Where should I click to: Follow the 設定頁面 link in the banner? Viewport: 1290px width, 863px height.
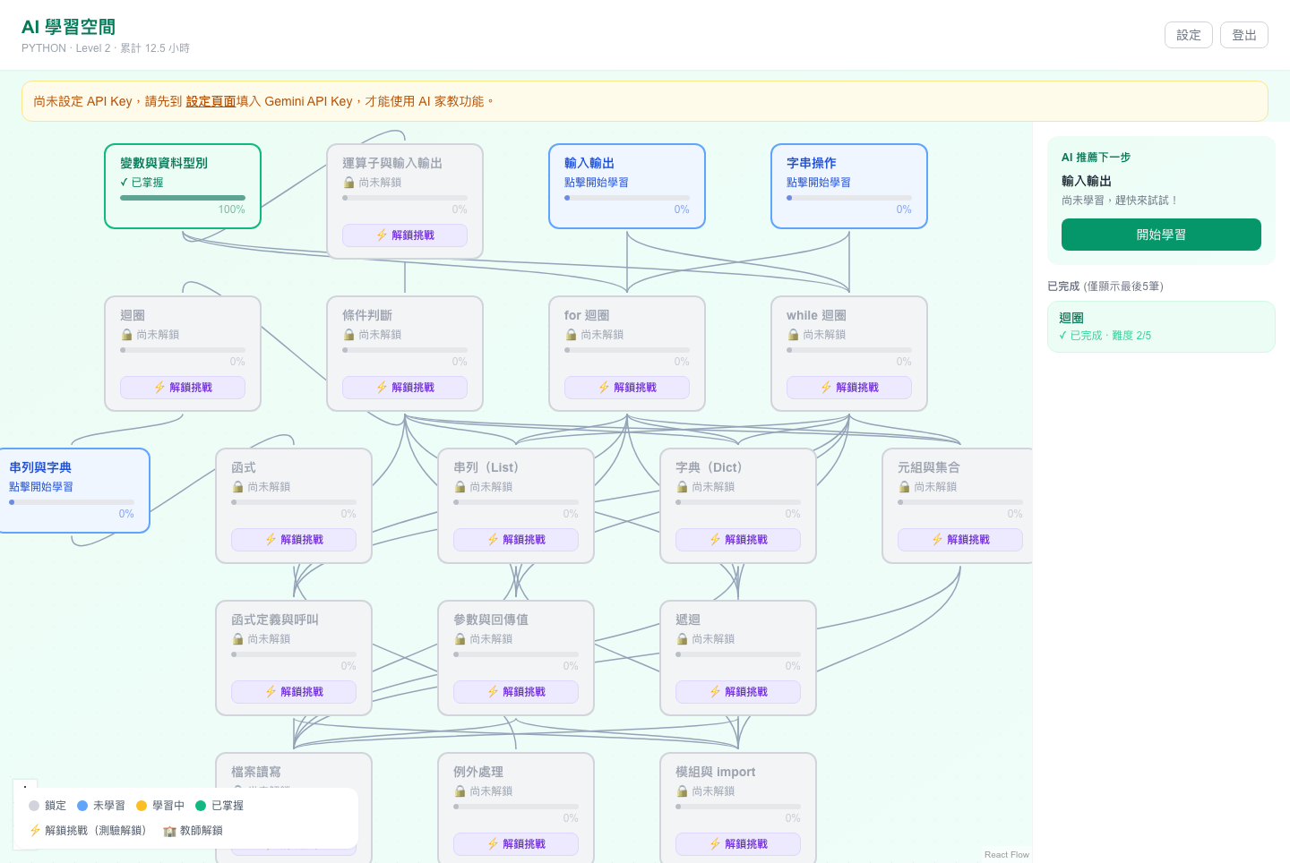coord(211,101)
